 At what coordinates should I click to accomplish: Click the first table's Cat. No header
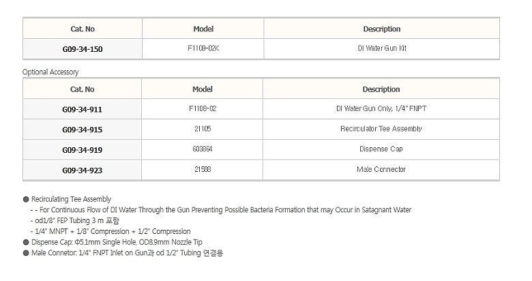coord(83,29)
